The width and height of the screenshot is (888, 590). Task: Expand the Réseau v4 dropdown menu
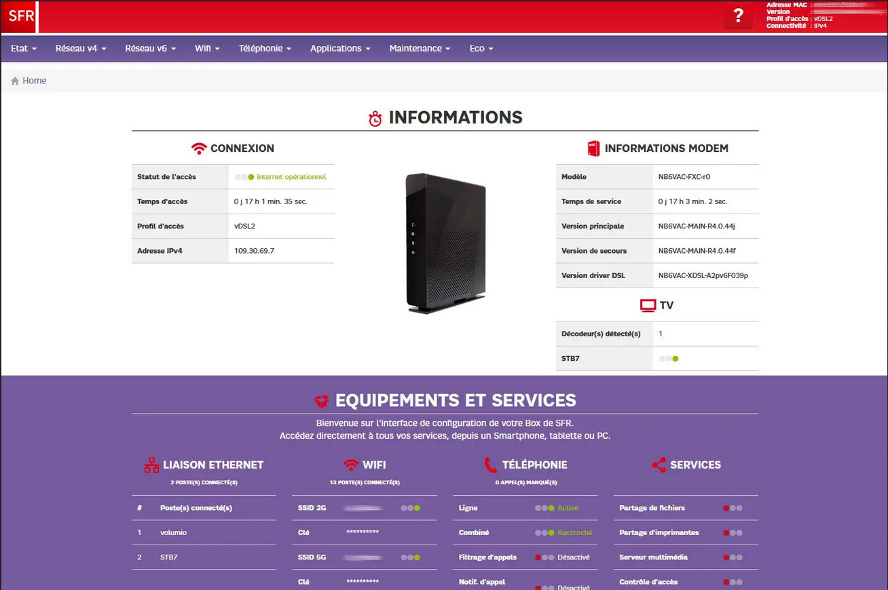81,48
